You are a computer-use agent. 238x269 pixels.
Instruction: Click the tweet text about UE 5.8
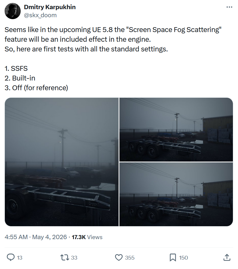click(x=113, y=39)
